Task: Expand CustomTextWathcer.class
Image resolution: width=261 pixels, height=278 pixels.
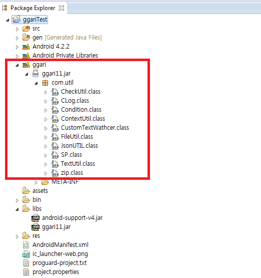Action: point(45,128)
